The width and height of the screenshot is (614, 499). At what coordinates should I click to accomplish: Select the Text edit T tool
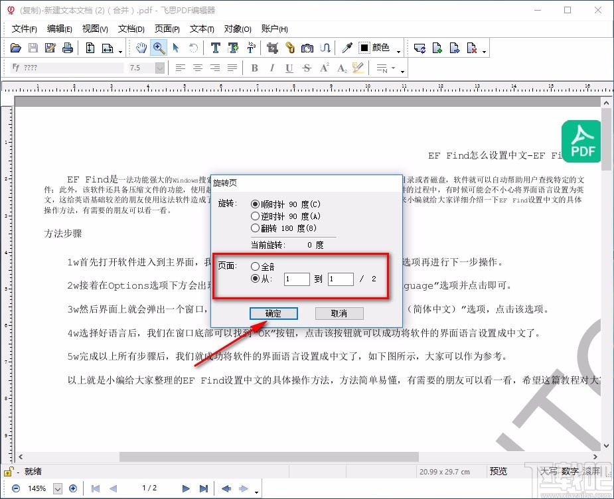[x=215, y=48]
